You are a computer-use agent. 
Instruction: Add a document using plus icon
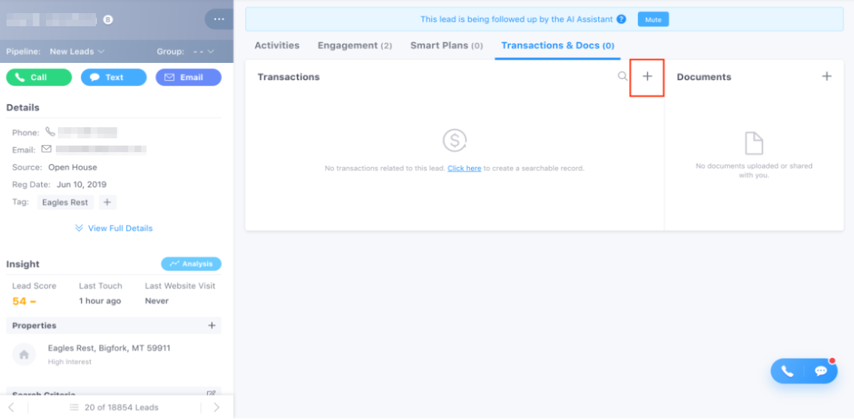point(826,77)
